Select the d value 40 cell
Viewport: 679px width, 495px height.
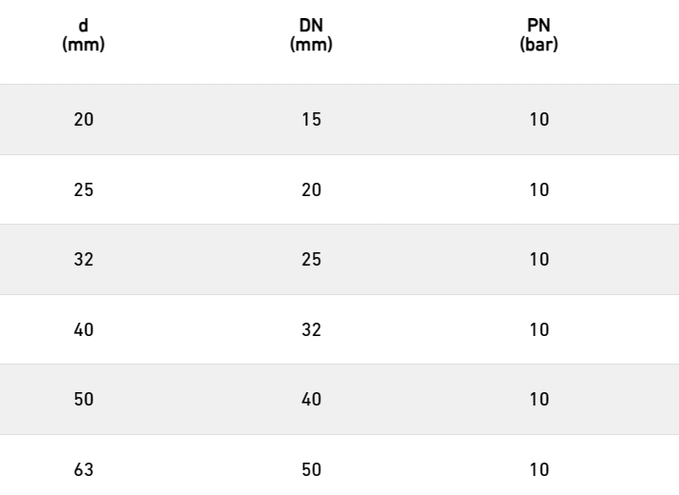(84, 330)
